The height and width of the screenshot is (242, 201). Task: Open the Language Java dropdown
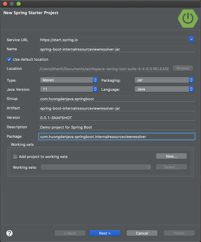(x=164, y=89)
